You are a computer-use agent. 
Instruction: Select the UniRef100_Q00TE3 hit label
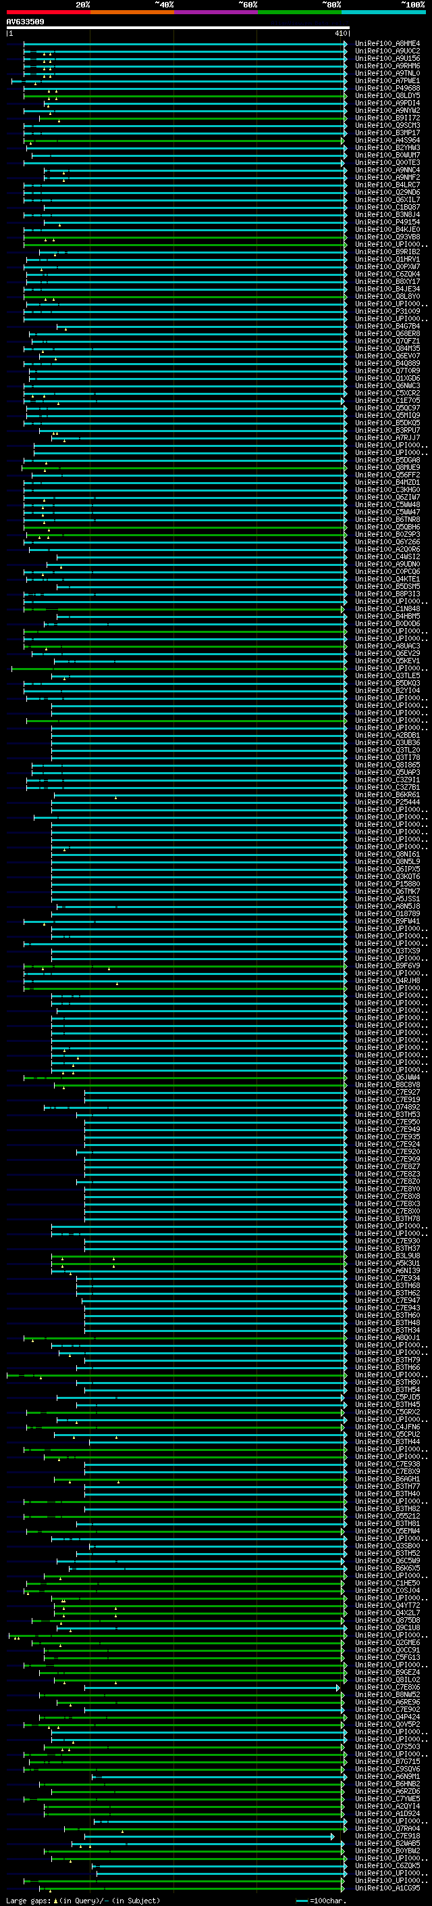point(387,163)
